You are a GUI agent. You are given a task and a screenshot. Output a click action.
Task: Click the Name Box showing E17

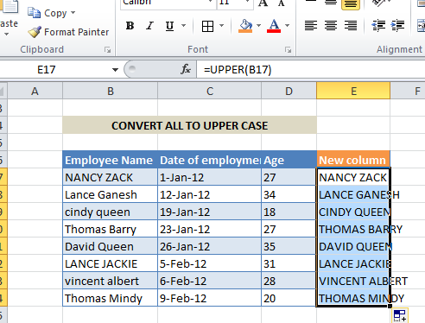(x=55, y=70)
